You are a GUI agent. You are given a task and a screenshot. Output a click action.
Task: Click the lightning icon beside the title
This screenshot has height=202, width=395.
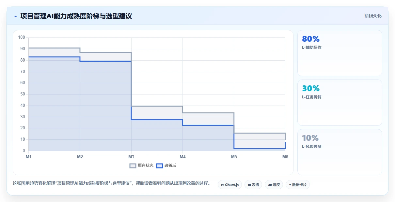click(x=15, y=16)
